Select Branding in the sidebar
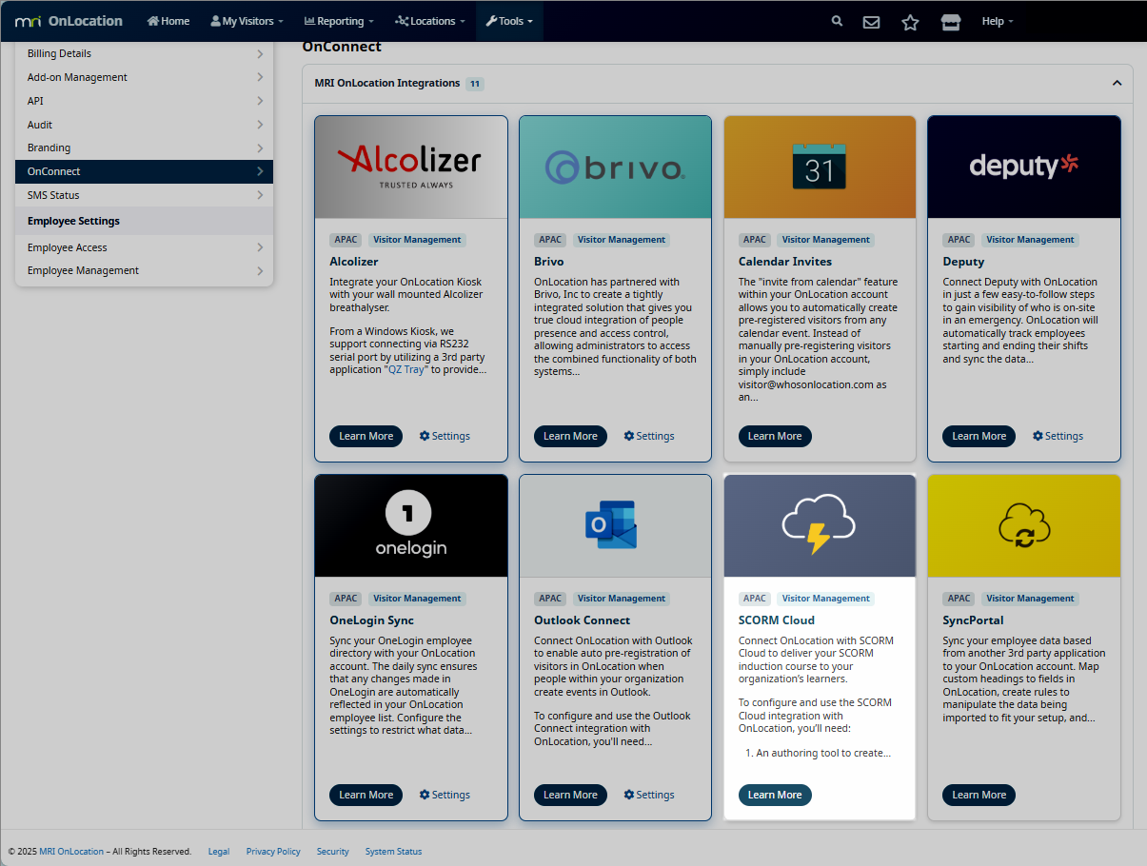 (49, 148)
